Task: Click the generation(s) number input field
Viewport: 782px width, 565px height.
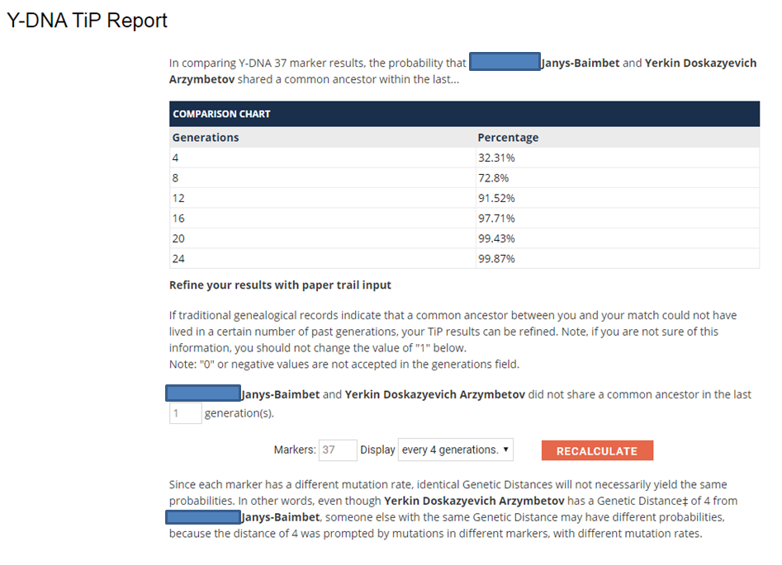Action: pyautogui.click(x=186, y=413)
